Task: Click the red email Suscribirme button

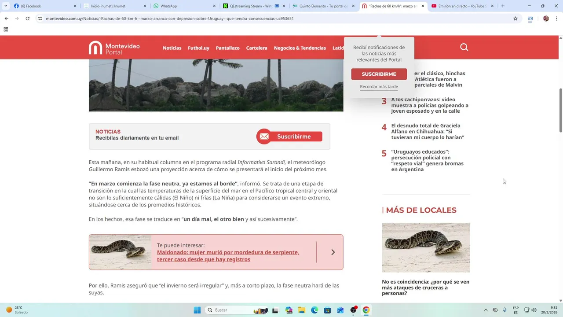Action: (x=289, y=136)
